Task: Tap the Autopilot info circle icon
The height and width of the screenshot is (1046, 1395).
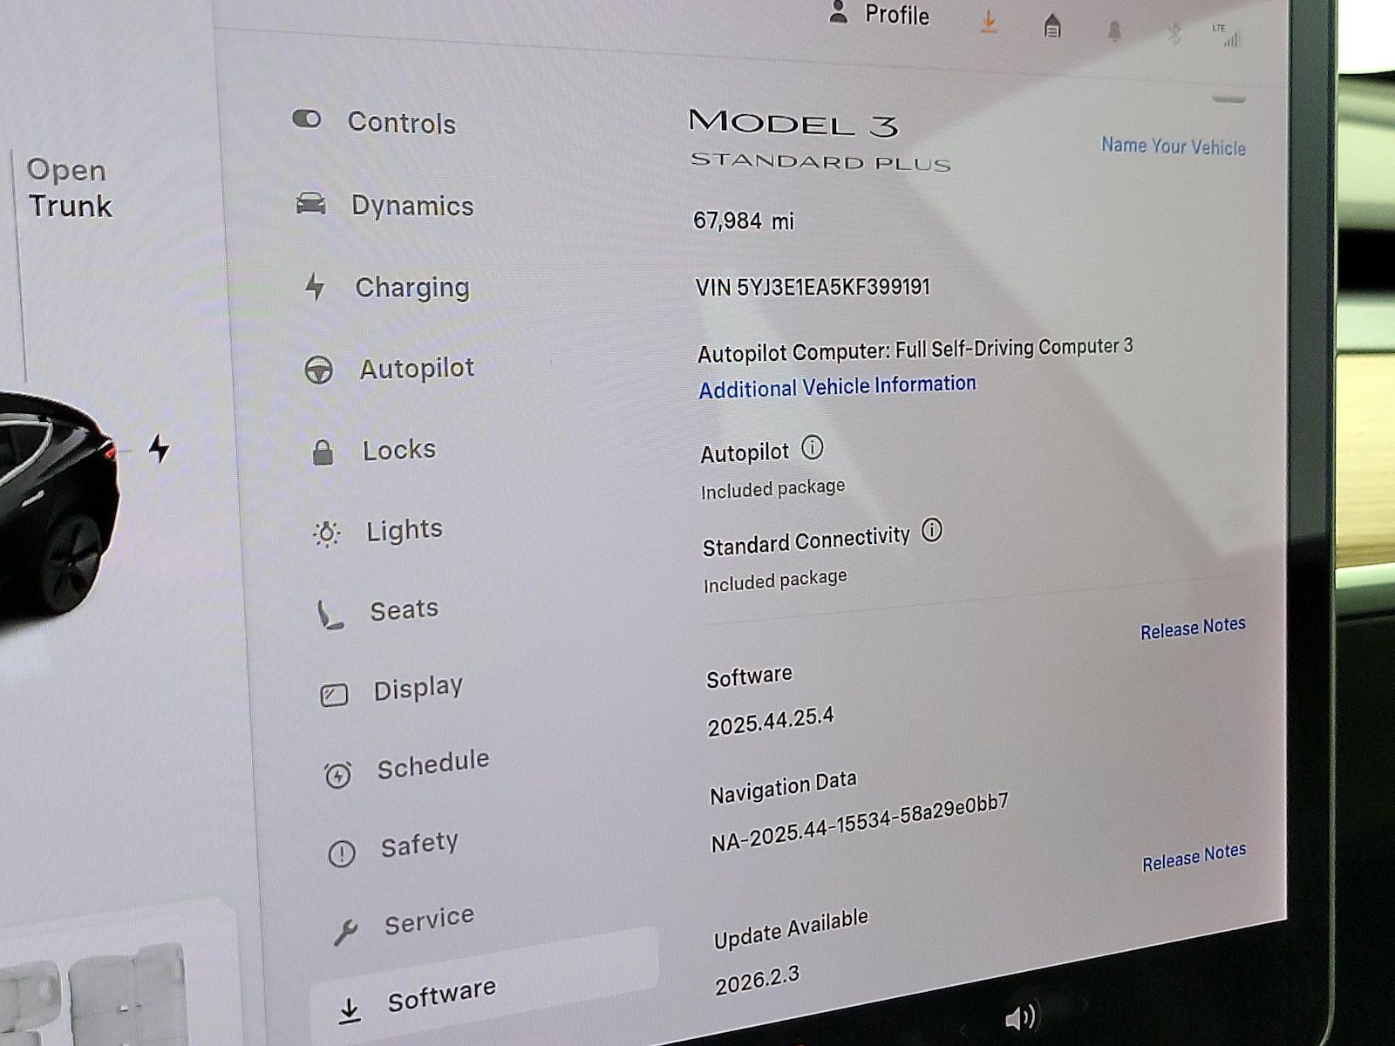Action: click(x=812, y=448)
